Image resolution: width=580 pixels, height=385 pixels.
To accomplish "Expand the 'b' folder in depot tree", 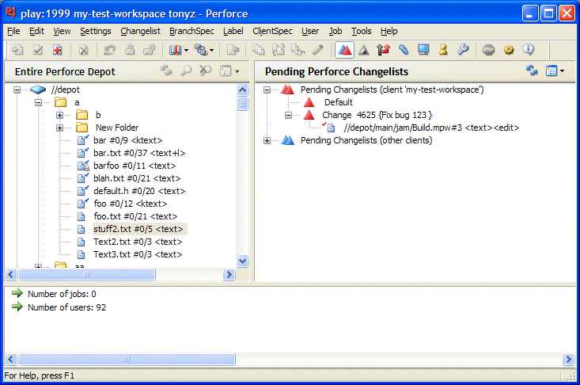I will pos(59,115).
